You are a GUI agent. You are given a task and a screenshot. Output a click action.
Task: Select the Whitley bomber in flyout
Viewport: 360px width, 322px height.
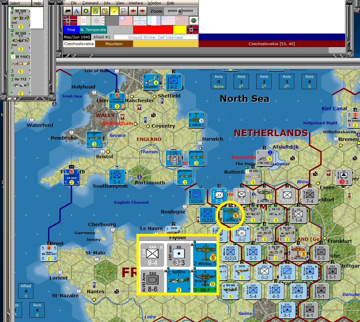205,255
